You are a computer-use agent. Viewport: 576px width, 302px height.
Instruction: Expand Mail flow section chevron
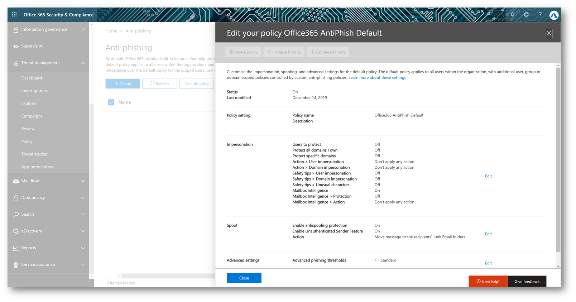pyautogui.click(x=83, y=181)
